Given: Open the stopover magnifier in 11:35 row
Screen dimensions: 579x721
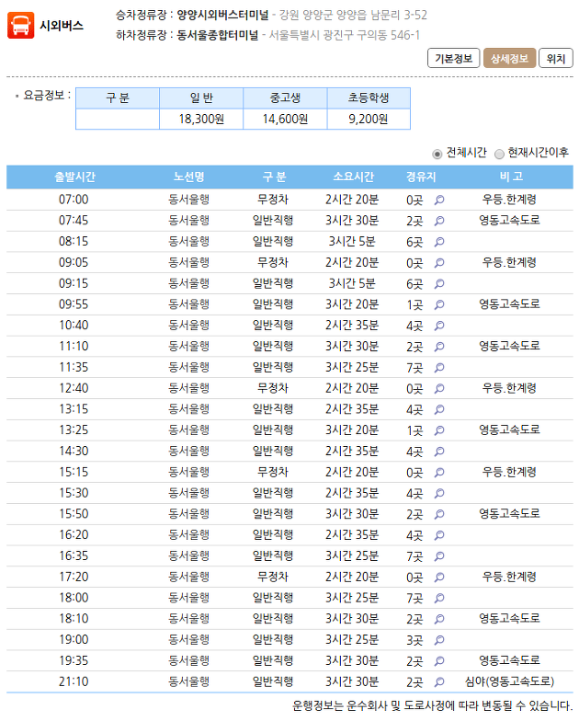Looking at the screenshot, I should tap(439, 368).
